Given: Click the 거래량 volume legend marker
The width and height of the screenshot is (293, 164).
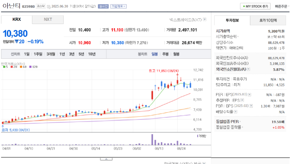Looking at the screenshot, I should pos(198,136).
